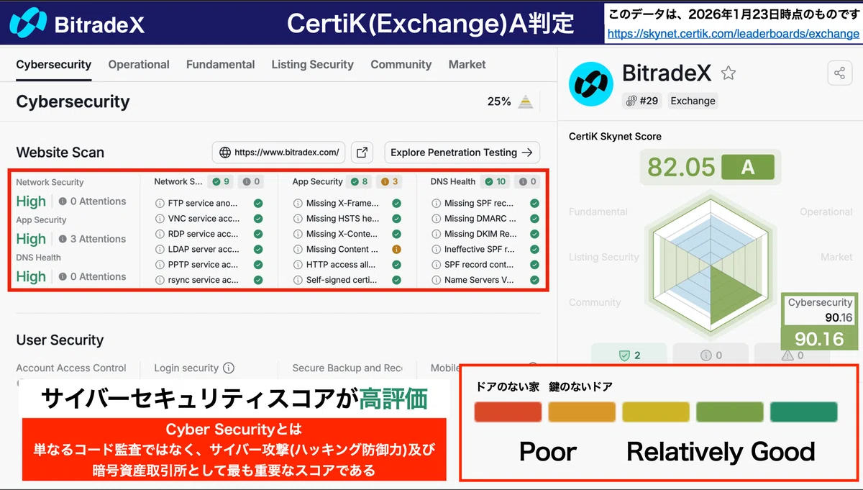Image resolution: width=863 pixels, height=490 pixels.
Task: Click the external link icon beside the URL
Action: [362, 153]
